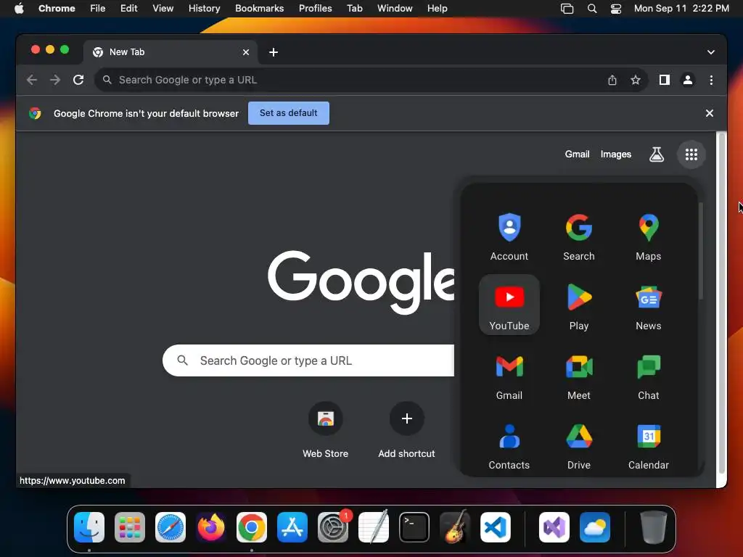Image resolution: width=743 pixels, height=557 pixels.
Task: Open the Tab menu in the menu bar
Action: click(354, 9)
